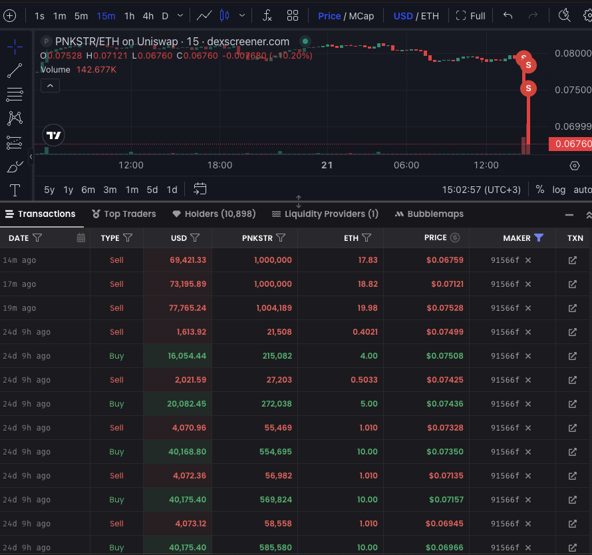Select the crosshair cursor tool
This screenshot has width=592, height=555.
pos(14,47)
